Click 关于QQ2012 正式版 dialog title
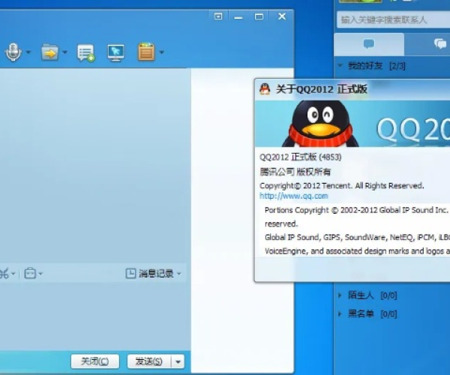Image resolution: width=450 pixels, height=375 pixels. [322, 89]
